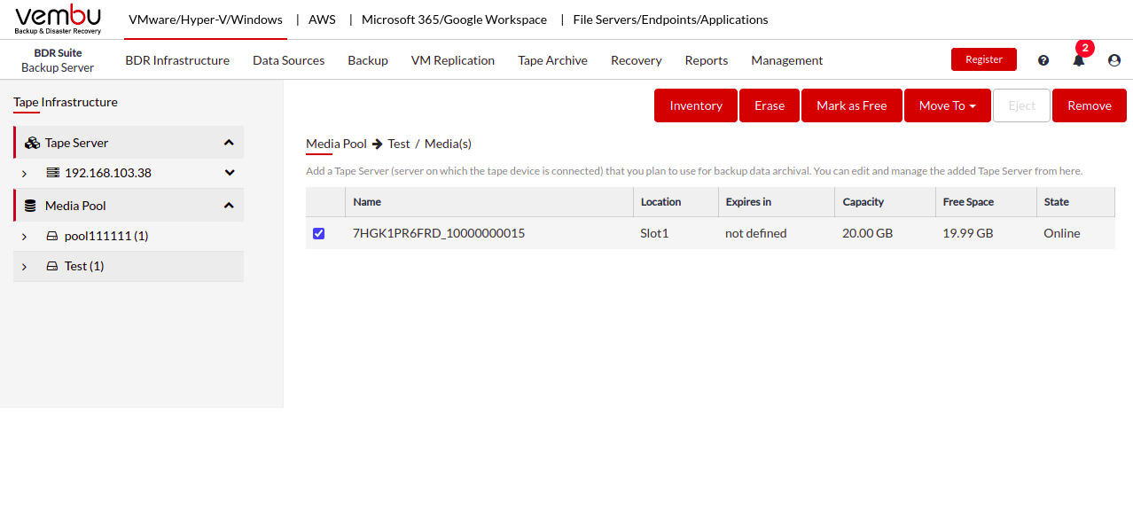Click the disabled Eject button

[x=1021, y=105]
